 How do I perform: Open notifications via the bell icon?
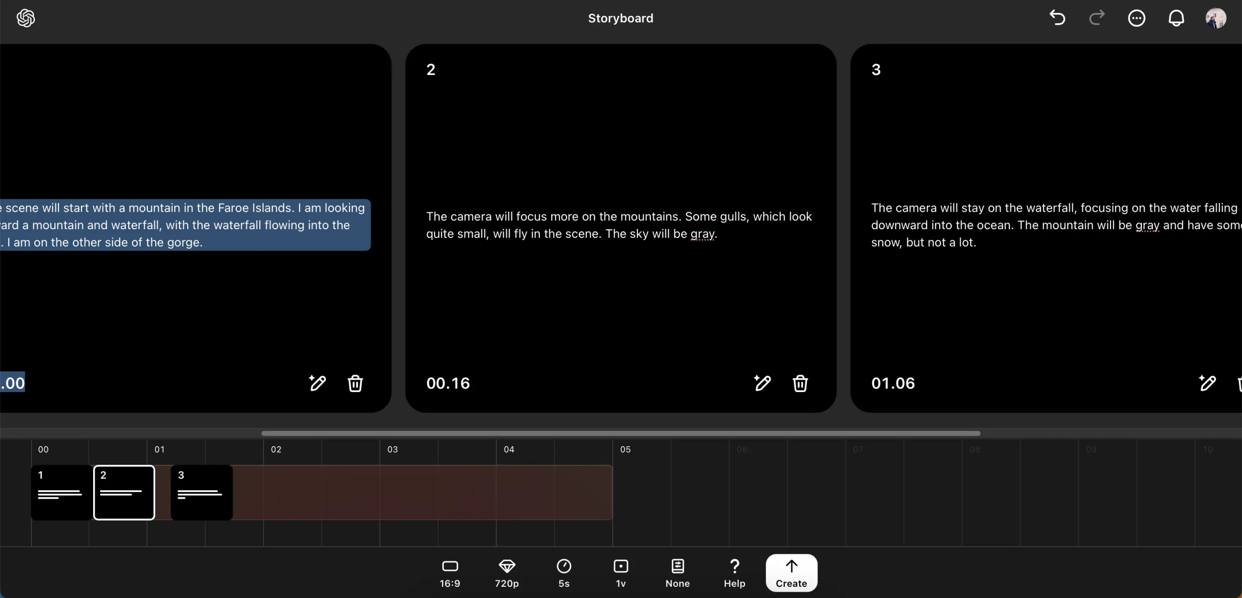(x=1177, y=18)
